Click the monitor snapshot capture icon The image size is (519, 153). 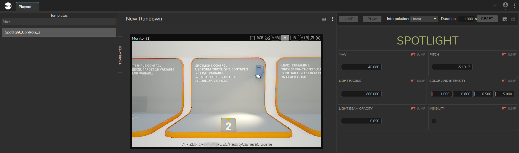267,38
